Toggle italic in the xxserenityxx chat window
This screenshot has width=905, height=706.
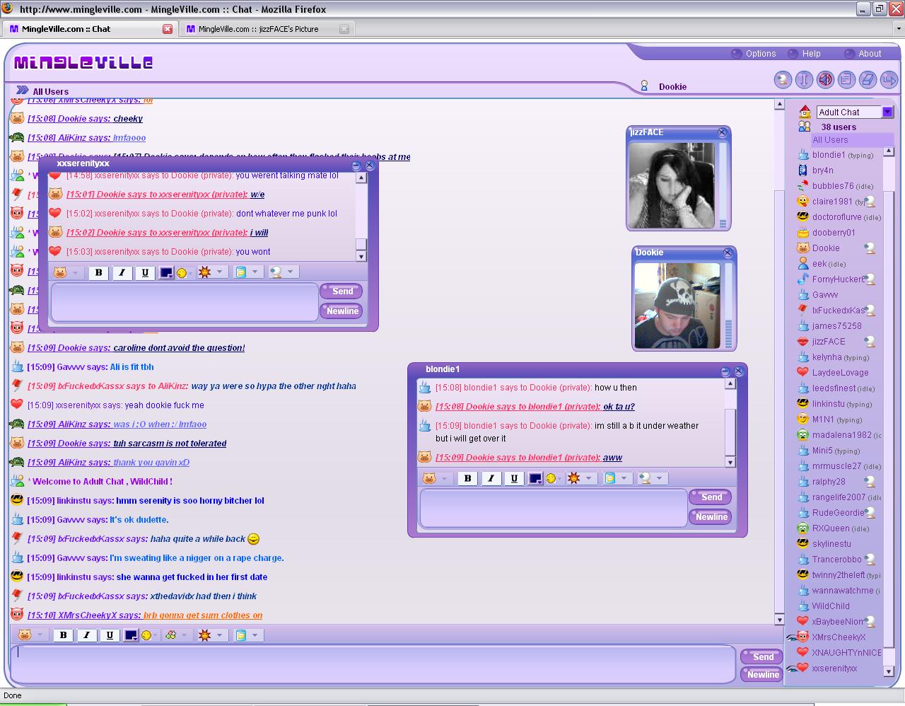click(x=122, y=272)
